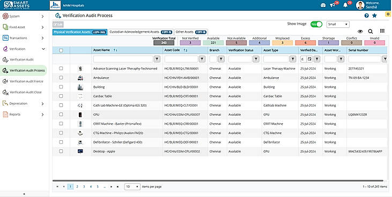Open the calendar picker in Verified Date filter

pos(309,59)
